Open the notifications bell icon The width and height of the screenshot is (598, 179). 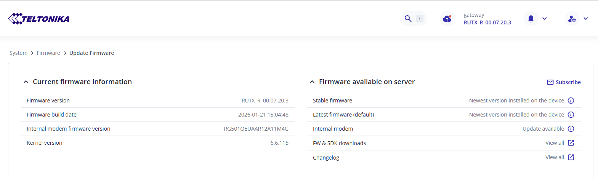tap(531, 19)
